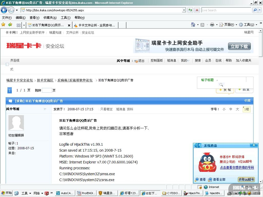Click the page jump number input field

pyautogui.click(x=47, y=90)
